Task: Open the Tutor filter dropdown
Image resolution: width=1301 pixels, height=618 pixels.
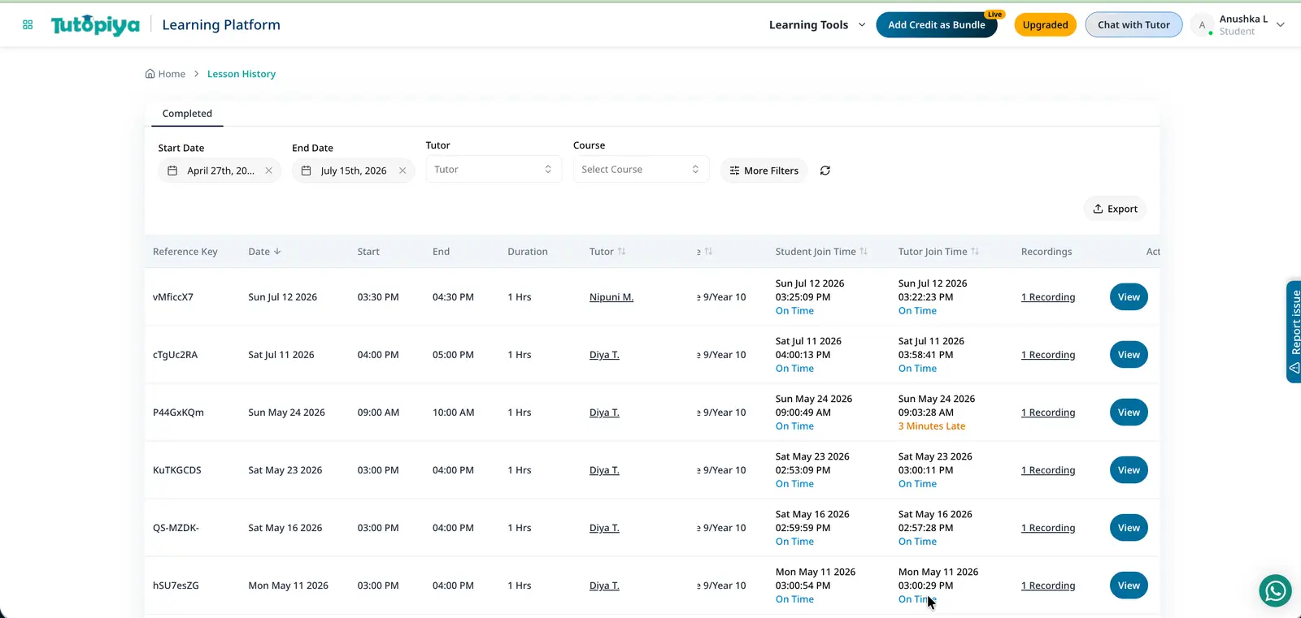Action: tap(494, 169)
